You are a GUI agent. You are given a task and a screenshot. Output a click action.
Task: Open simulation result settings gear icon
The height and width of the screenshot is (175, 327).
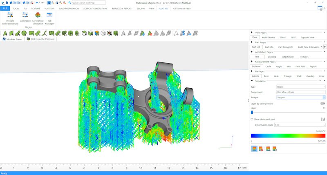pyautogui.click(x=274, y=148)
